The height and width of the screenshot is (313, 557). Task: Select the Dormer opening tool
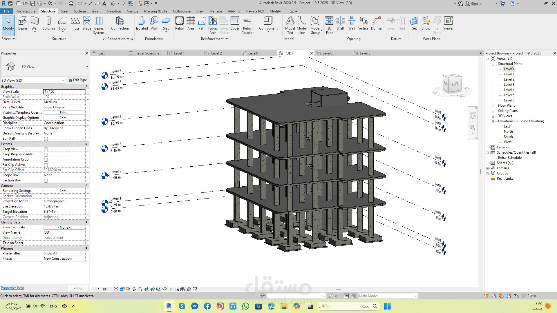tap(377, 23)
